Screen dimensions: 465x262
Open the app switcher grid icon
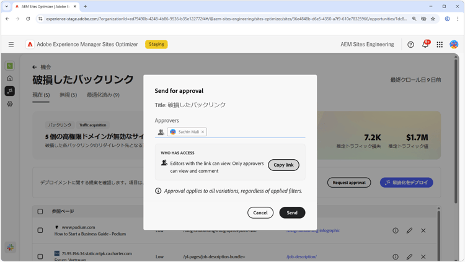tap(440, 45)
